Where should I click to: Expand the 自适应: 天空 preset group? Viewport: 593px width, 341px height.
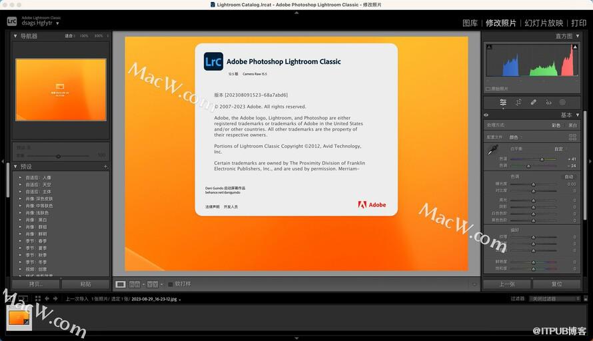pyautogui.click(x=21, y=185)
